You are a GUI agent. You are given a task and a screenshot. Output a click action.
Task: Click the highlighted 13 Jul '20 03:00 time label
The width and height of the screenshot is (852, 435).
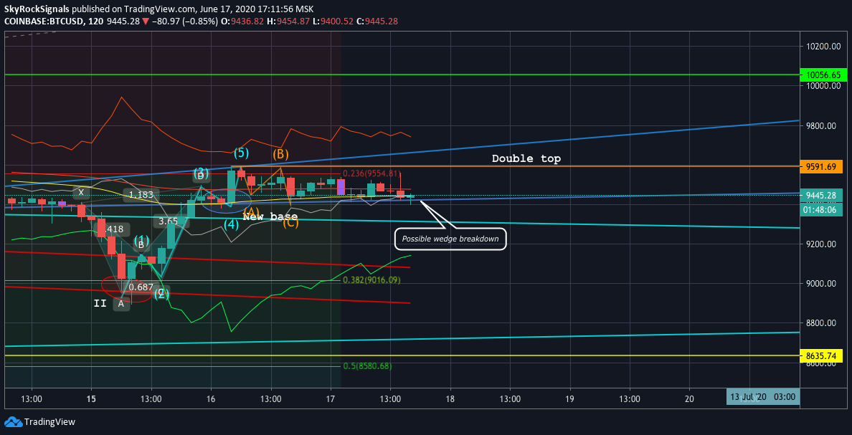point(764,397)
